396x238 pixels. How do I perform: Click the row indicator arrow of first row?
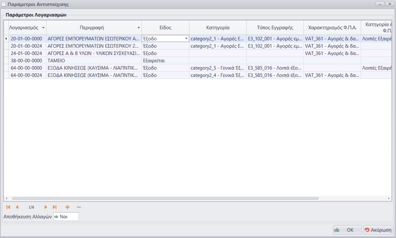pos(6,39)
